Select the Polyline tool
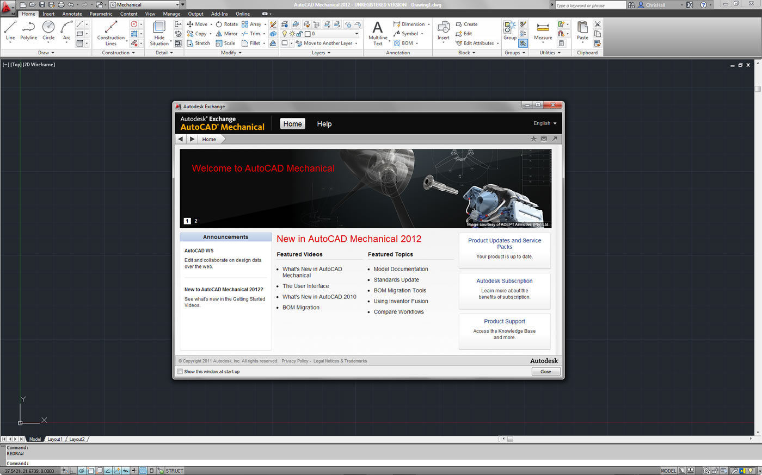762x475 pixels. [29, 30]
